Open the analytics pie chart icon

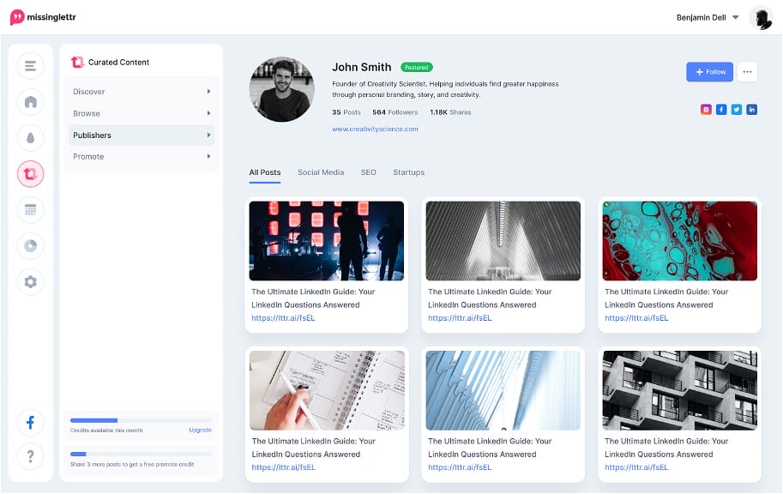pyautogui.click(x=31, y=246)
